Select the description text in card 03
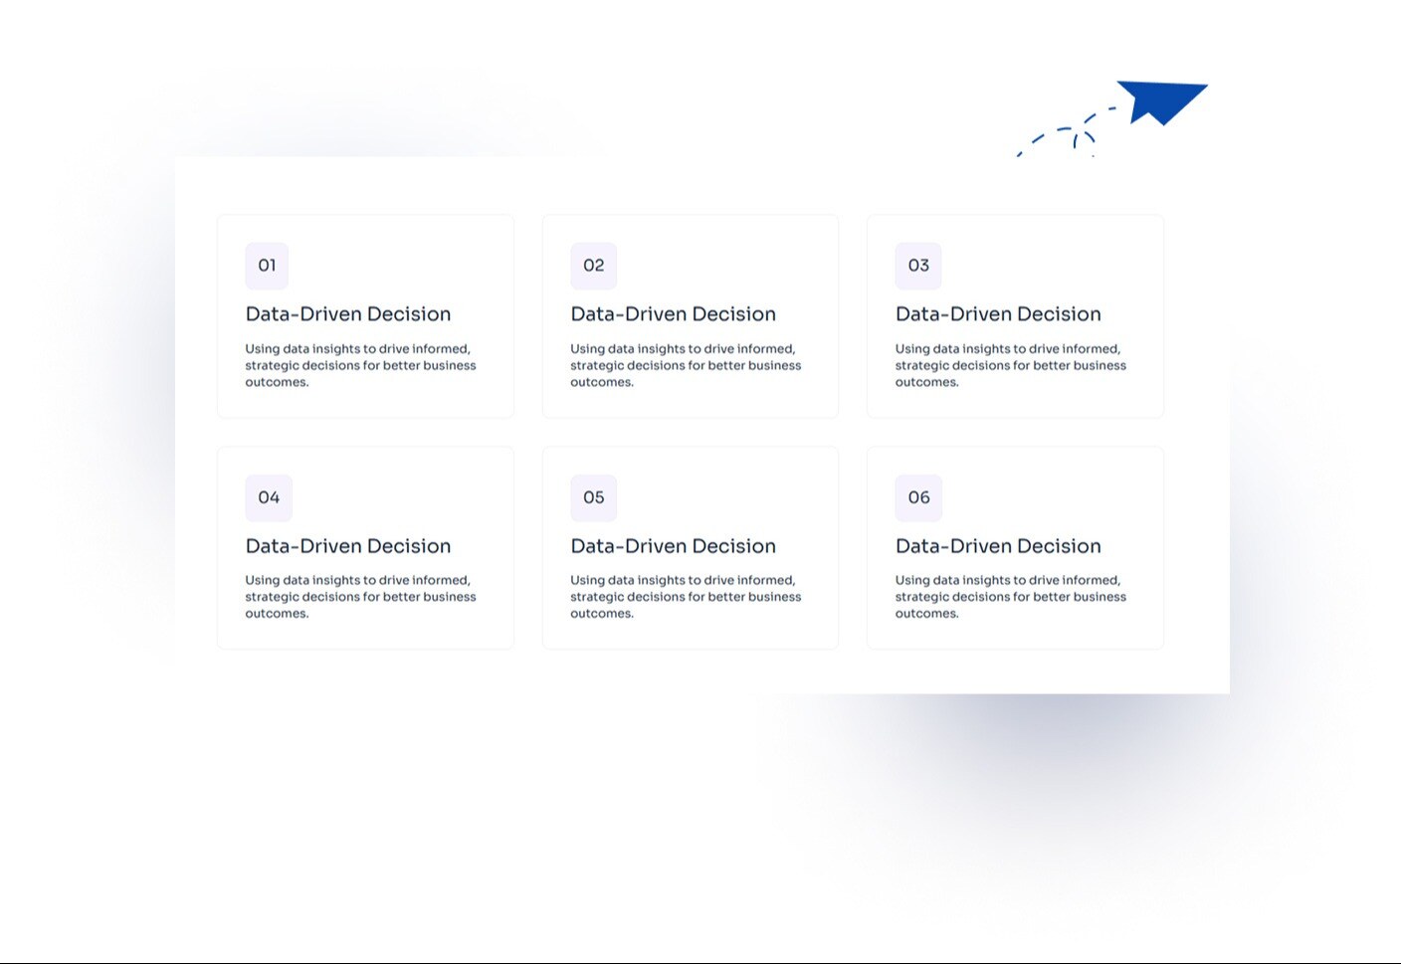The height and width of the screenshot is (964, 1401). [1010, 365]
